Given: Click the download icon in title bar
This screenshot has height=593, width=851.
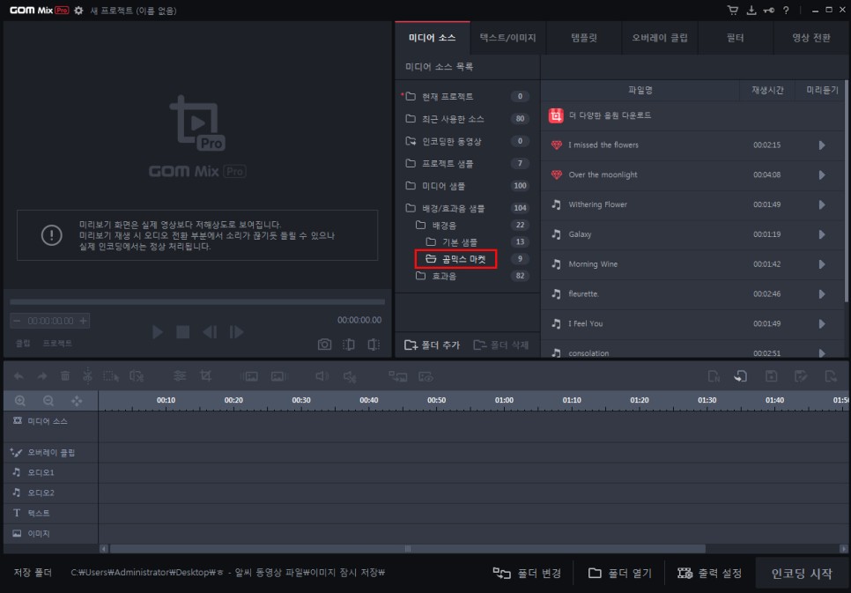Looking at the screenshot, I should [751, 11].
